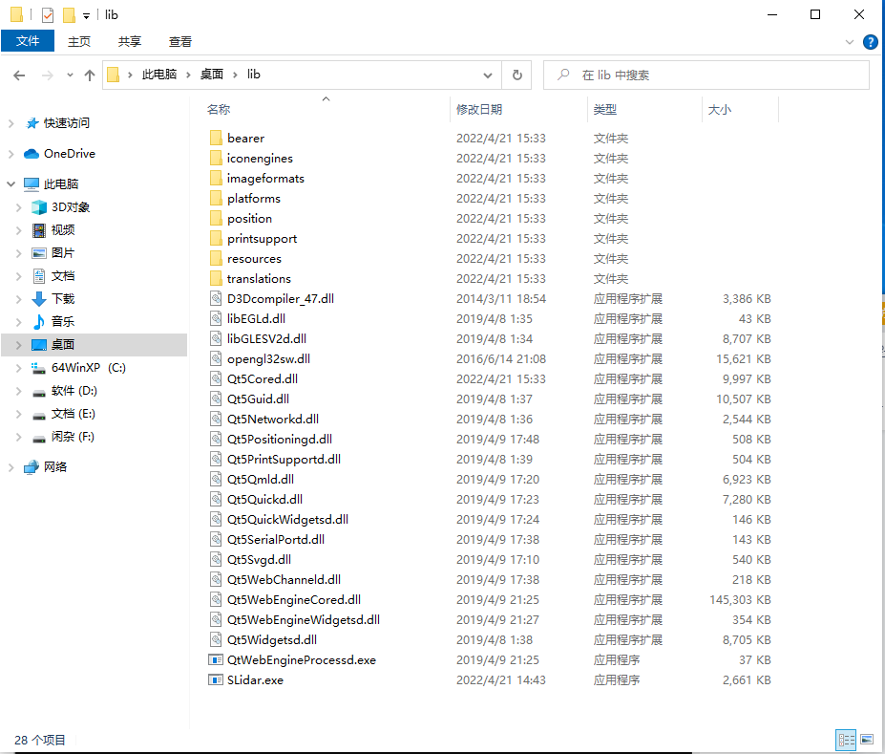Open the 文件 menu

coord(28,41)
